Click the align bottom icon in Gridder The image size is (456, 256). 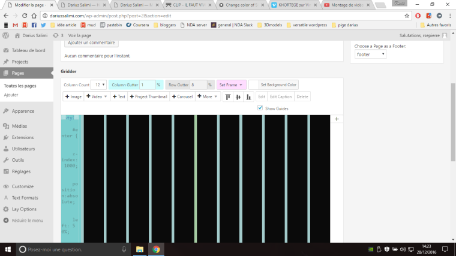click(248, 97)
